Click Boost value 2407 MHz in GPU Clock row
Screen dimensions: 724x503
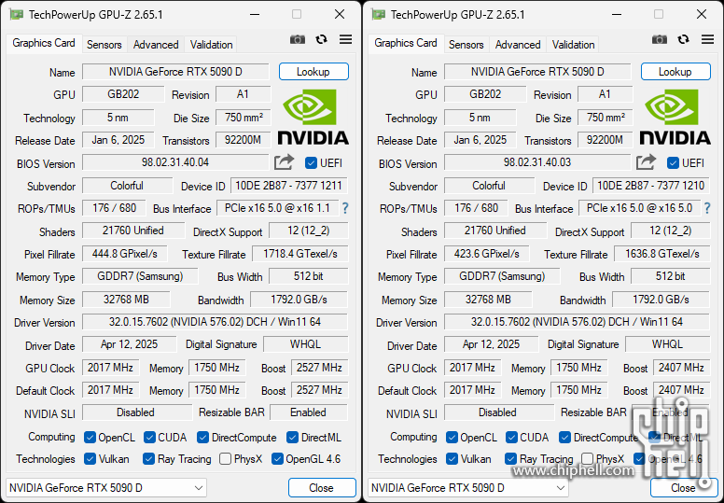click(x=681, y=368)
